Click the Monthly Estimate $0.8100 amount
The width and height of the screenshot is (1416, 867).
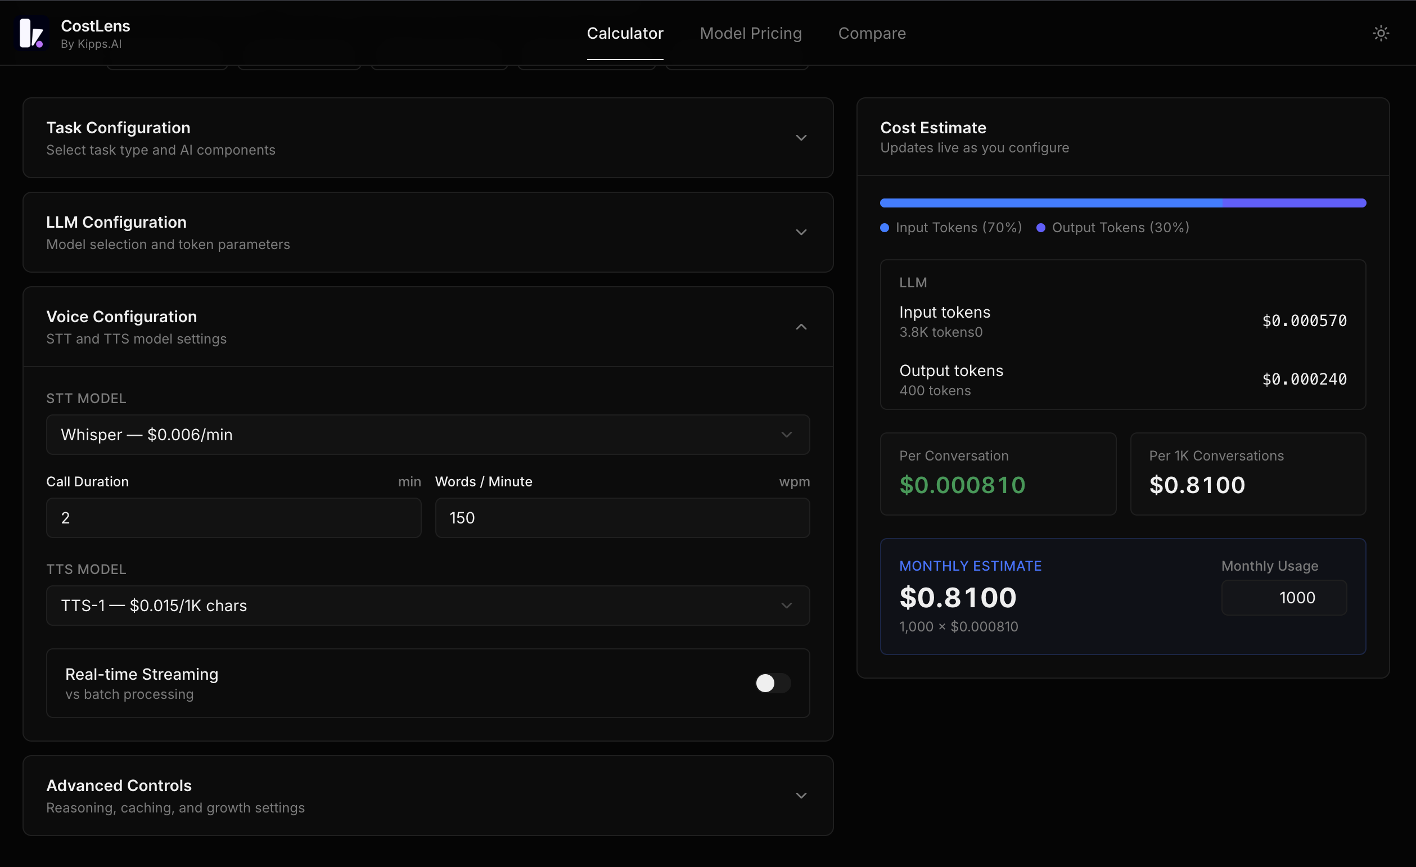(x=958, y=598)
